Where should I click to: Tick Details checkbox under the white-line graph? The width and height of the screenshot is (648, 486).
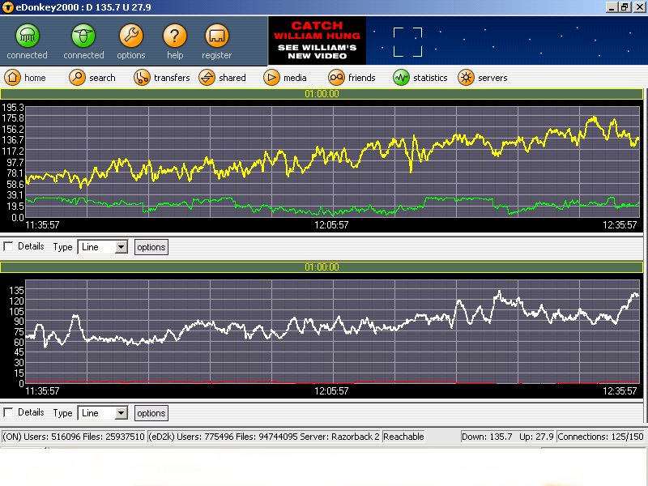pyautogui.click(x=9, y=412)
